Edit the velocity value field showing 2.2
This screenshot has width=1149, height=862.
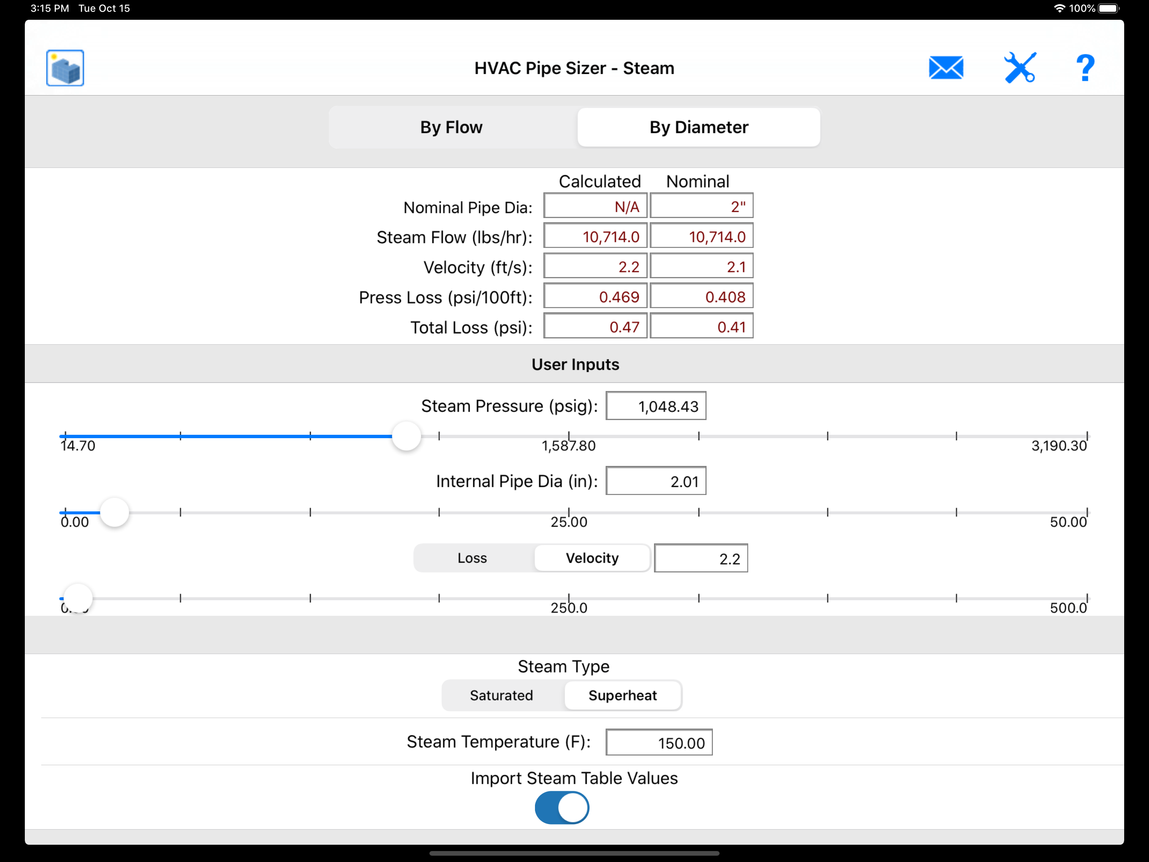[x=700, y=559]
